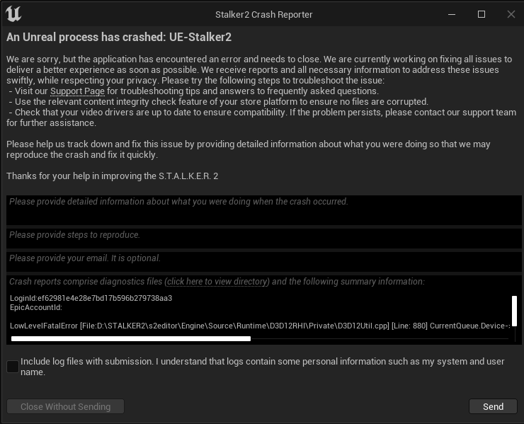The width and height of the screenshot is (524, 424).
Task: Click the optional email input field
Action: (x=262, y=261)
